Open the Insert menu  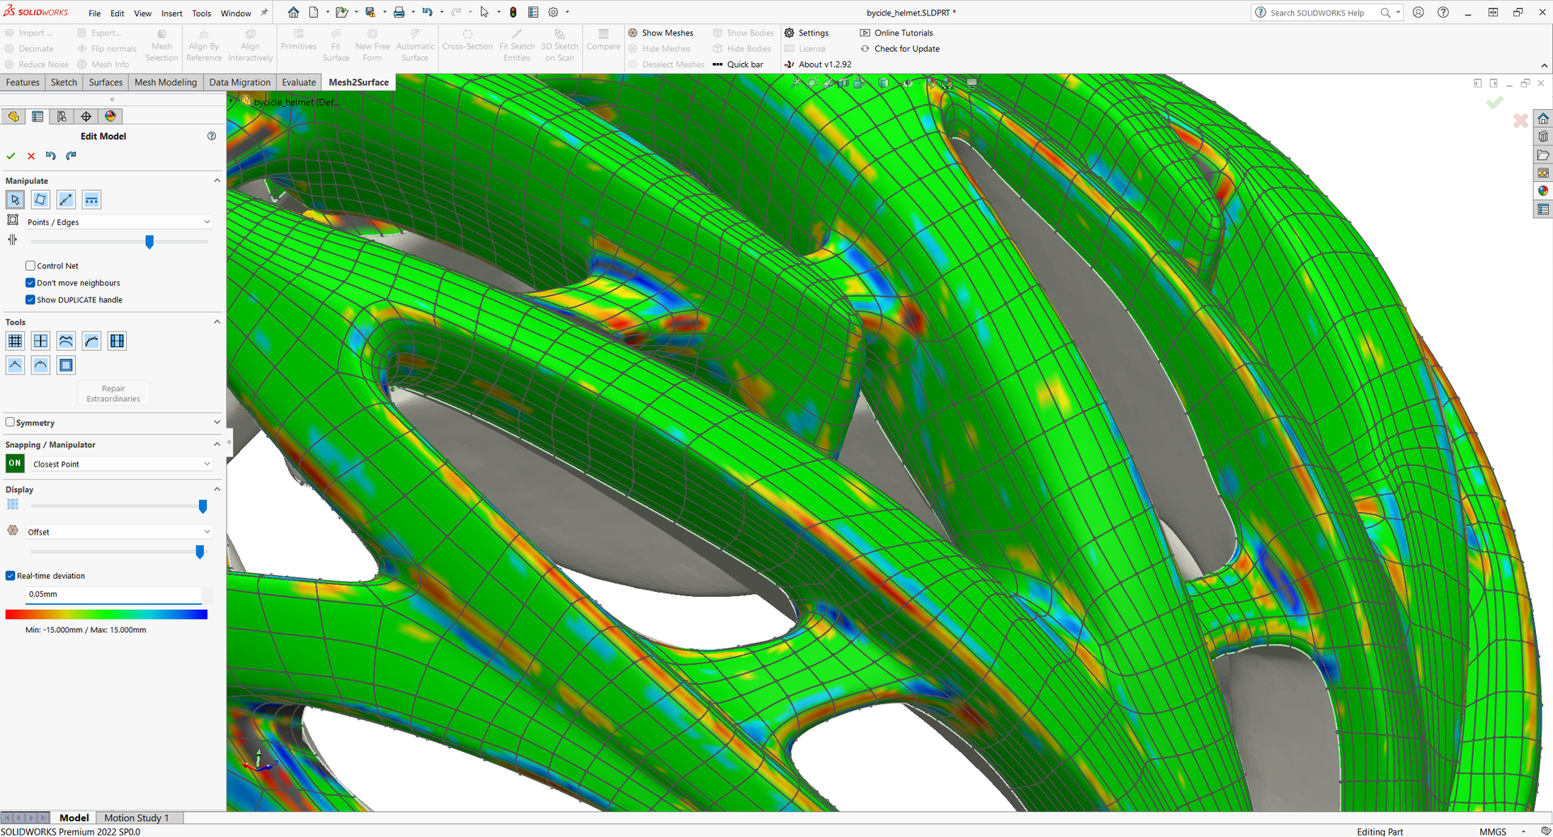tap(171, 13)
